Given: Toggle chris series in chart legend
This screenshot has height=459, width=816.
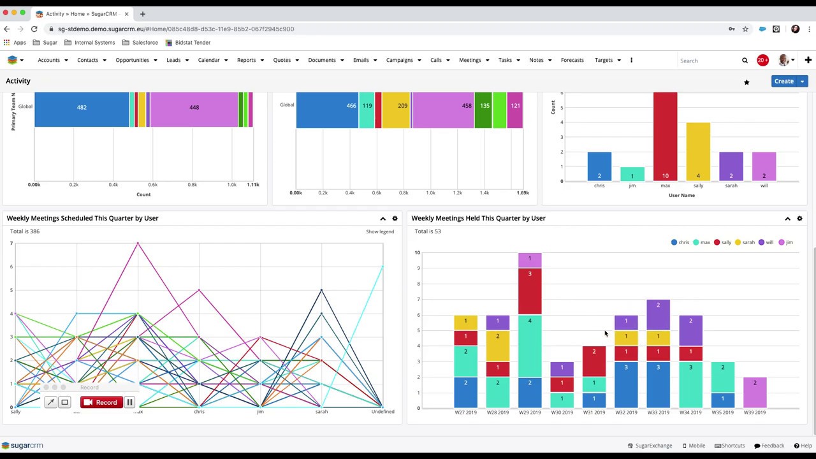Looking at the screenshot, I should point(680,242).
